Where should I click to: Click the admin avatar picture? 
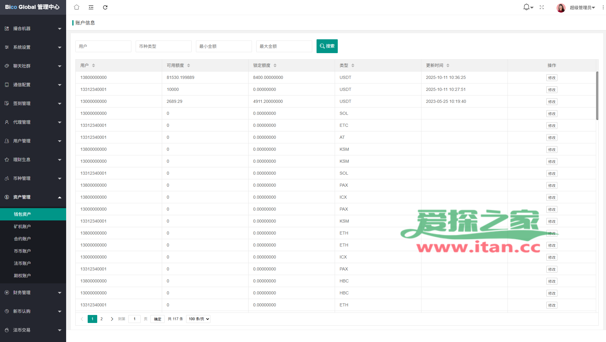click(561, 8)
